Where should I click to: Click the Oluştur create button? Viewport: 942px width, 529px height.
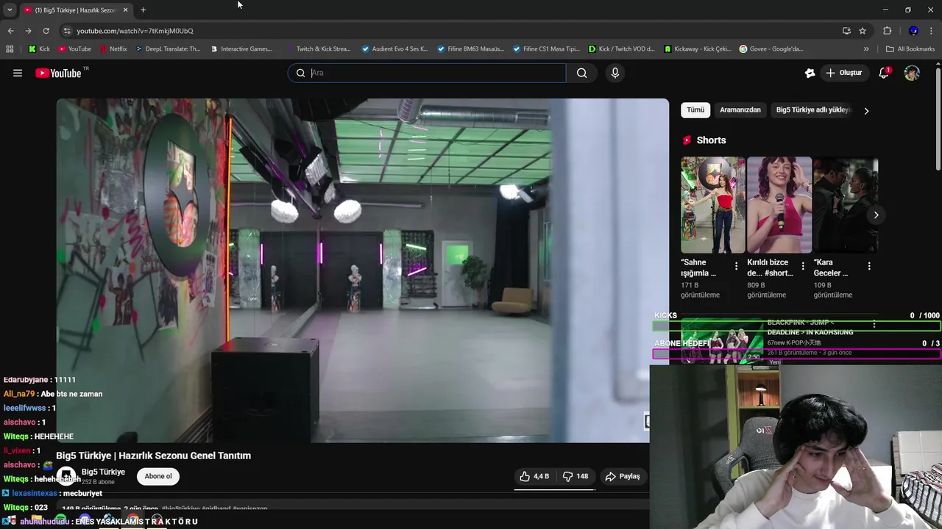click(x=843, y=73)
